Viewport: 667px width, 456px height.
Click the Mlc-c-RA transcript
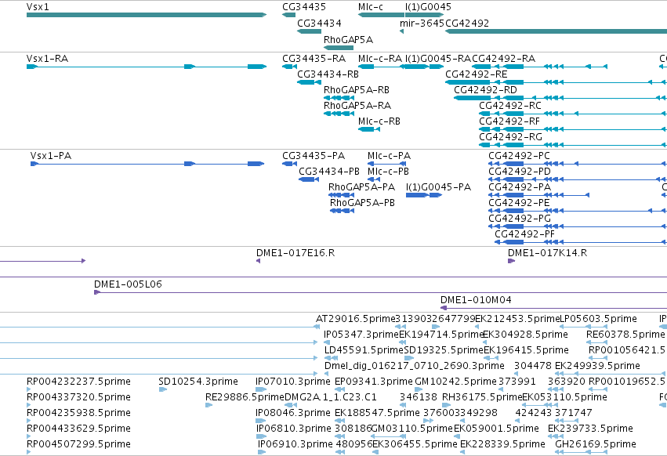point(381,67)
